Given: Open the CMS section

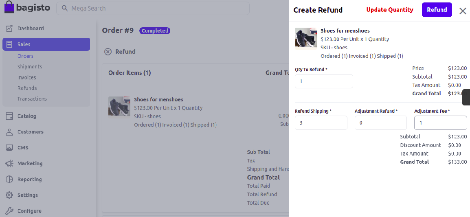Looking at the screenshot, I should pos(23,148).
